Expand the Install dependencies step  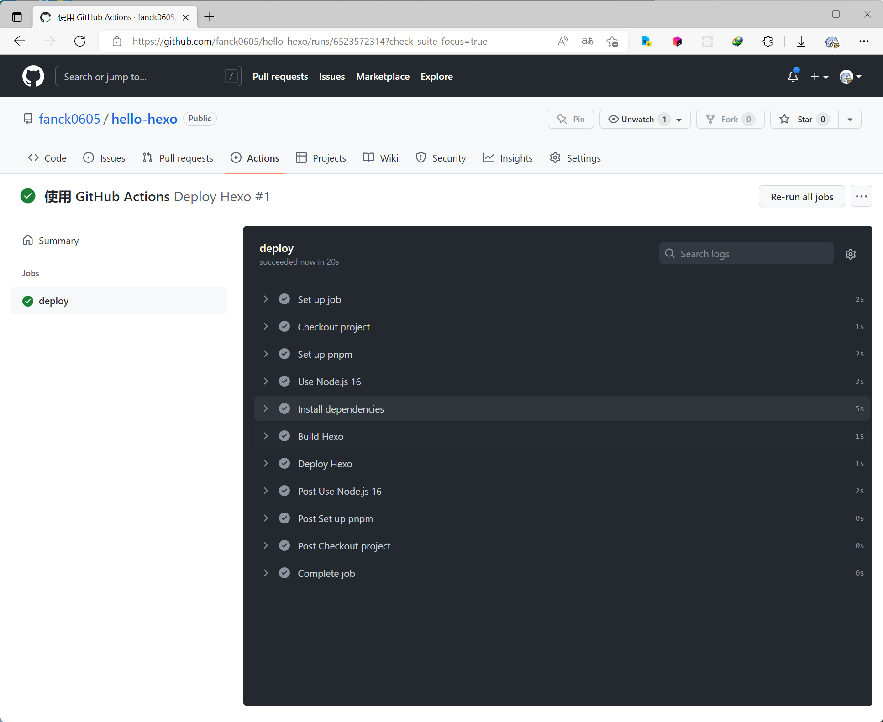coord(562,409)
